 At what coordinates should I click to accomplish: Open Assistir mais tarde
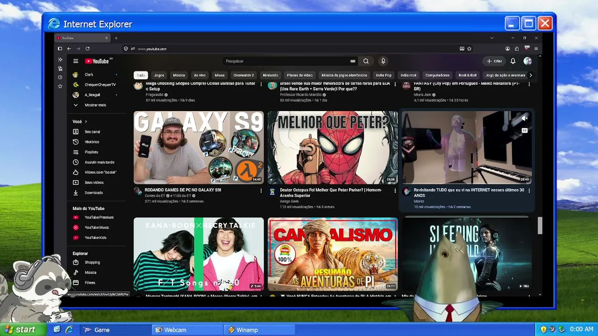point(99,162)
